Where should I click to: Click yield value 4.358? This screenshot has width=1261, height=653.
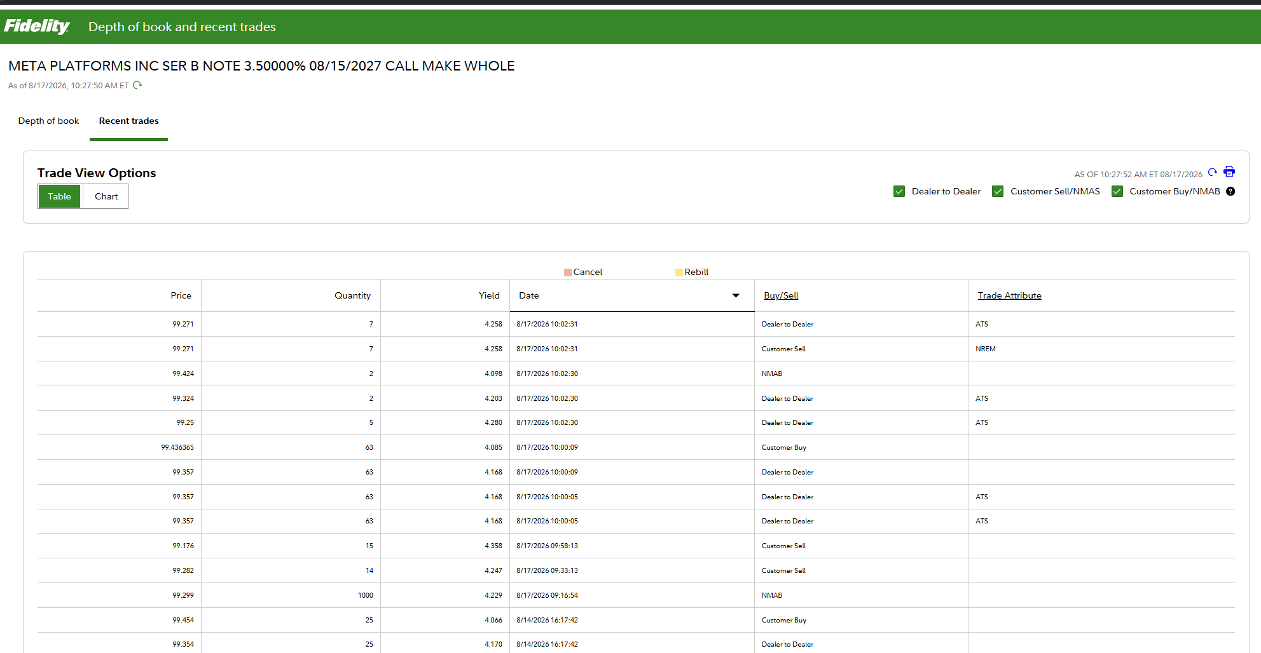(493, 546)
